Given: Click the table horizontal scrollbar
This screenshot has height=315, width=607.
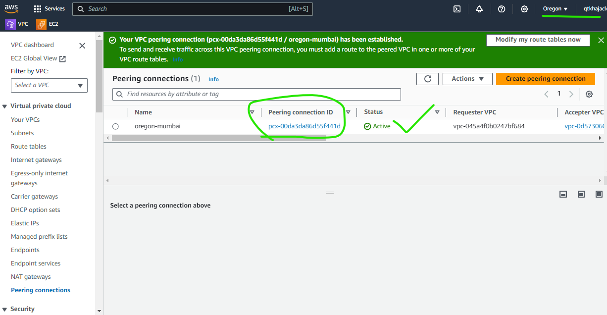Looking at the screenshot, I should coord(219,138).
